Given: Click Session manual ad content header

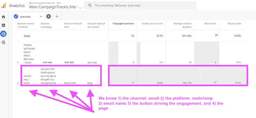Looking at the screenshot, I should coord(96,25).
